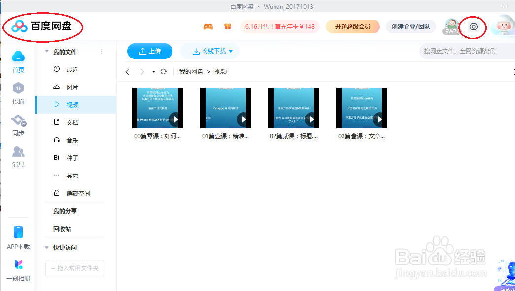
Task: Open video thumbnail 01第壹课
Action: coord(226,108)
